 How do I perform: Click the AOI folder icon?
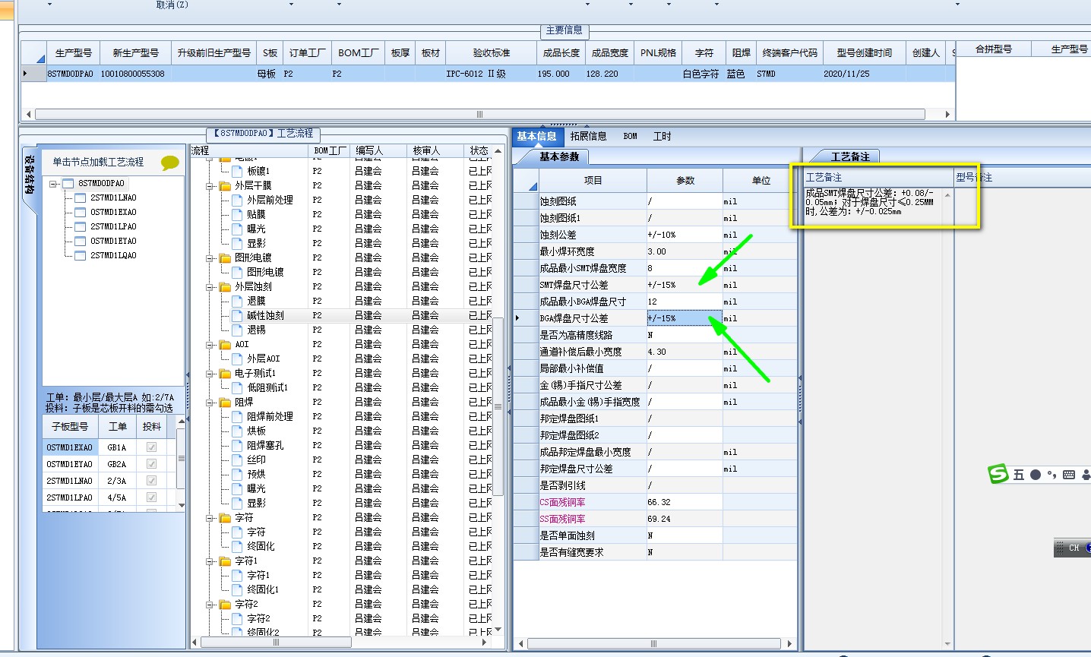click(225, 344)
